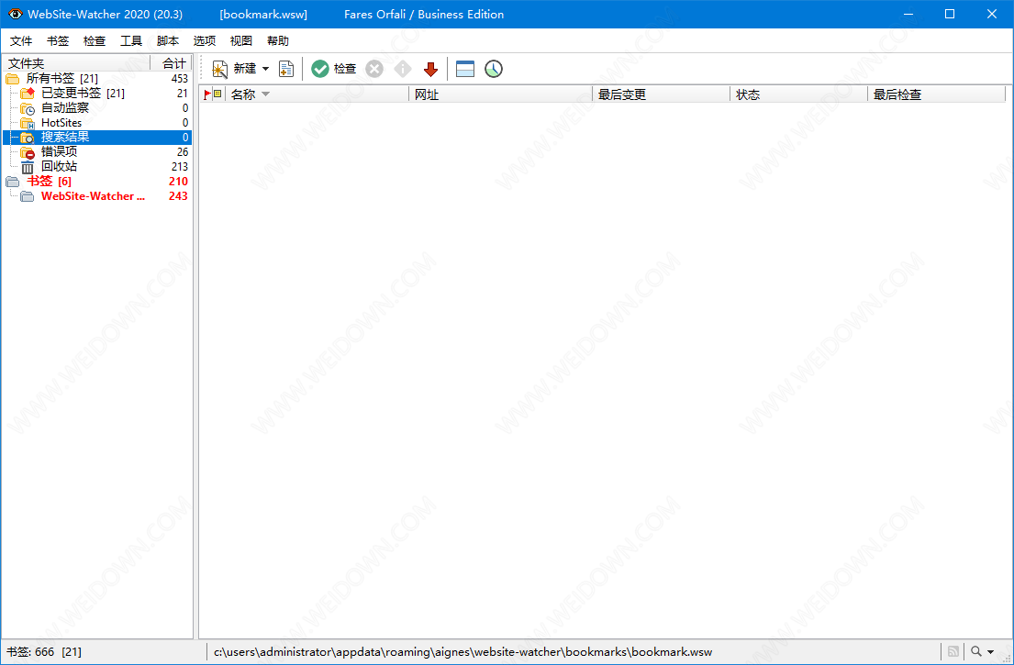This screenshot has width=1014, height=665.
Task: Click the 合计 column header
Action: click(x=172, y=63)
